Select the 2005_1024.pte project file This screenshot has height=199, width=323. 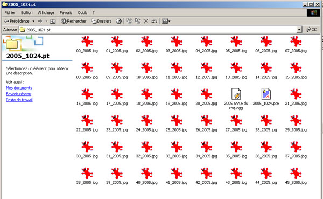click(x=266, y=94)
